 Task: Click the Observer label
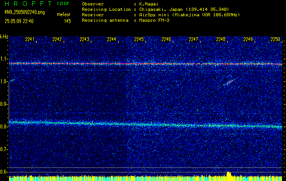click(93, 4)
